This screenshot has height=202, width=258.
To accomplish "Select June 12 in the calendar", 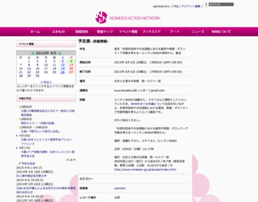I will tap(63, 65).
